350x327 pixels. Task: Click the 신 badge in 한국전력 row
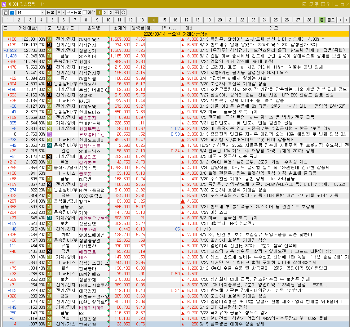click(49, 324)
